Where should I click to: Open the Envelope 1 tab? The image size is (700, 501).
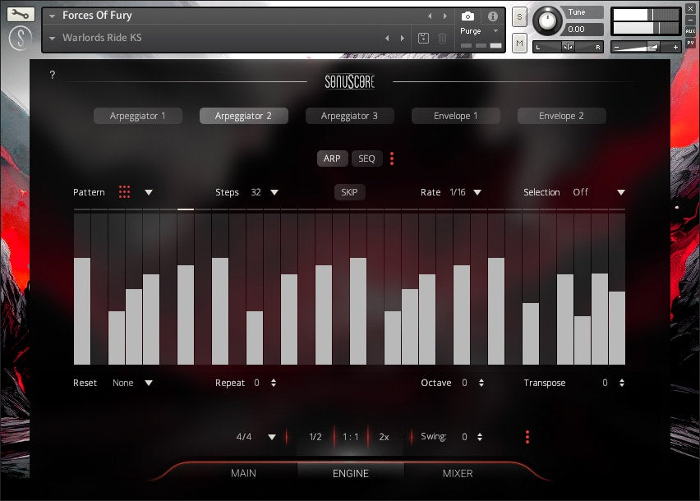coord(456,116)
